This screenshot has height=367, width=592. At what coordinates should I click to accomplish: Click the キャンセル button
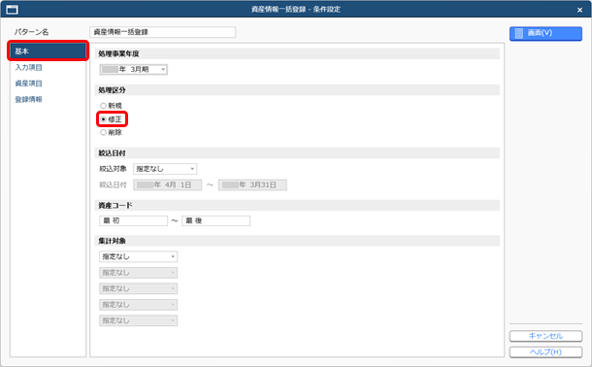(545, 336)
